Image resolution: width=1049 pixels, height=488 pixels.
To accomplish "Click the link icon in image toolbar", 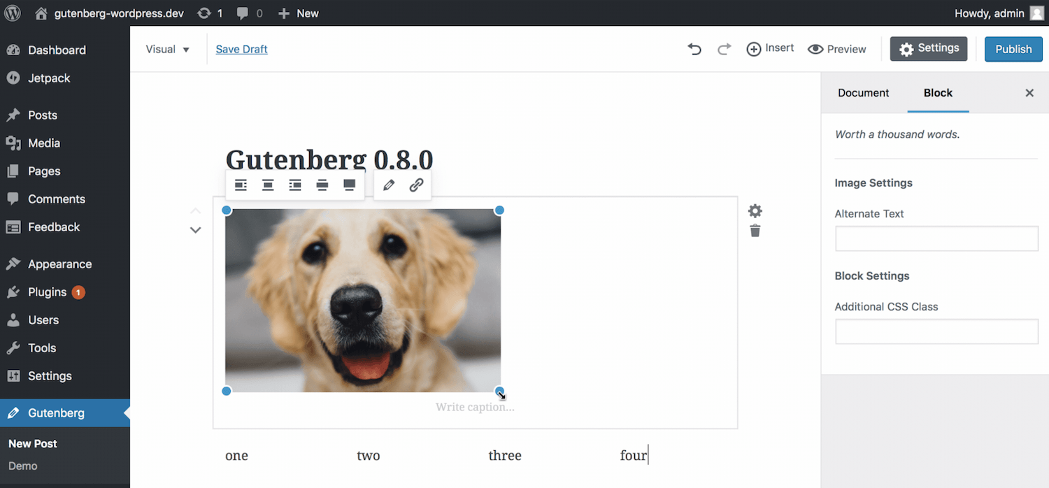I will pyautogui.click(x=416, y=185).
